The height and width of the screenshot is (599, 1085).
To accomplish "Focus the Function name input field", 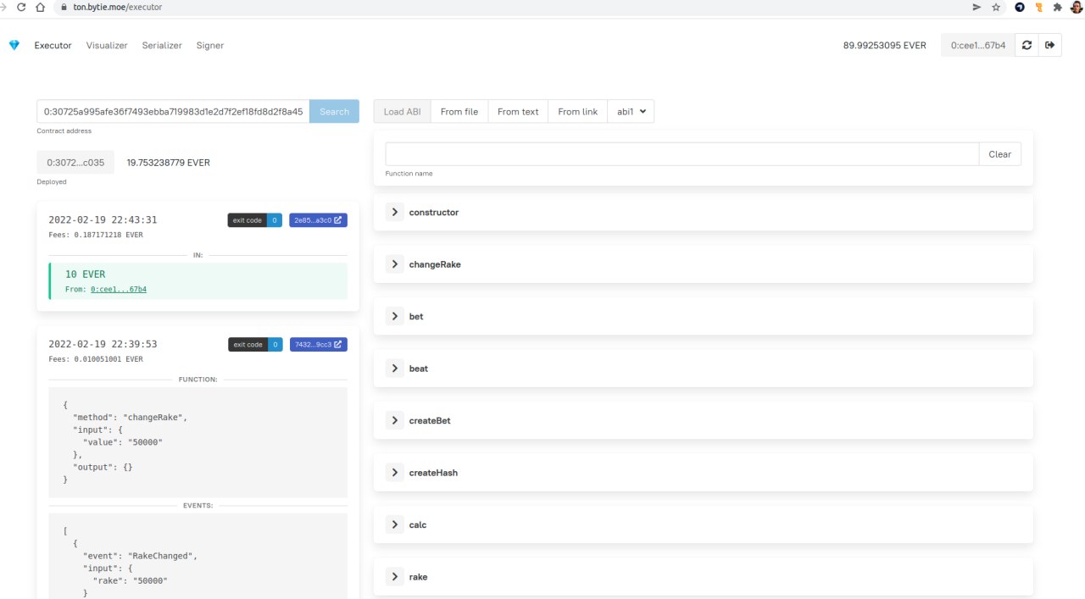I will click(x=682, y=154).
